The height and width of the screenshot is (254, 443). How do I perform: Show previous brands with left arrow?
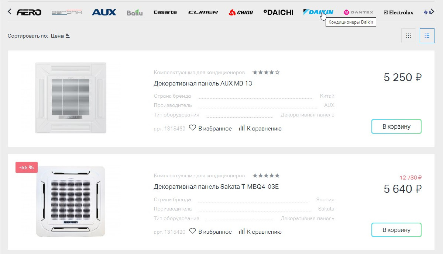tap(10, 12)
